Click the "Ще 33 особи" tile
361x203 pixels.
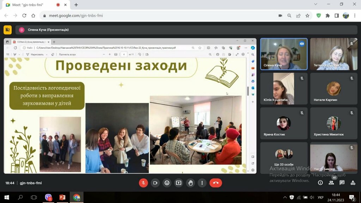click(283, 158)
